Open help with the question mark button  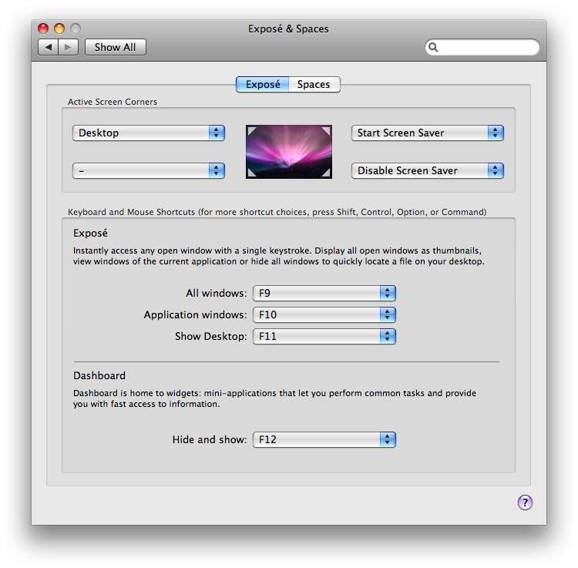525,502
